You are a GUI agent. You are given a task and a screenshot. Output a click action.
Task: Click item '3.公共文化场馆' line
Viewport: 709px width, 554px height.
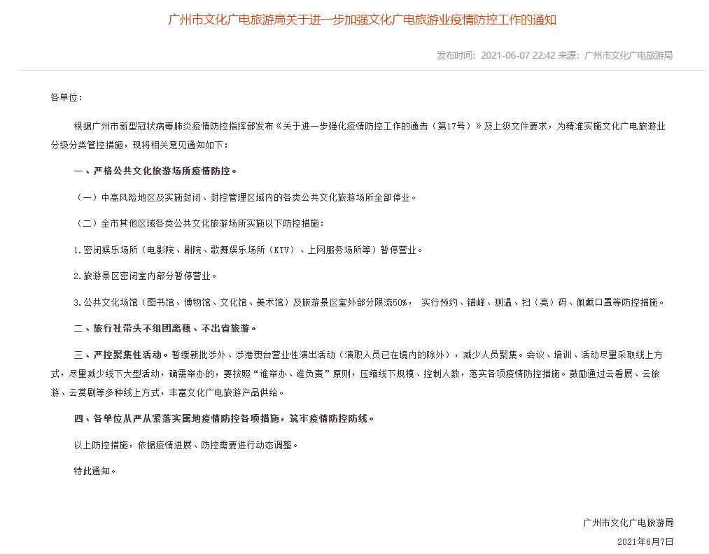(369, 302)
